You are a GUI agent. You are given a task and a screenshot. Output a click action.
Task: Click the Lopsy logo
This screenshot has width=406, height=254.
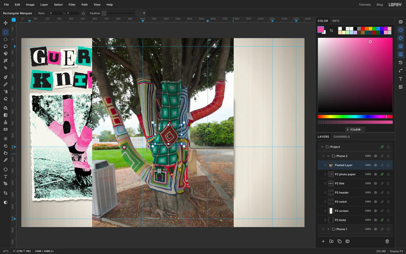click(x=395, y=5)
